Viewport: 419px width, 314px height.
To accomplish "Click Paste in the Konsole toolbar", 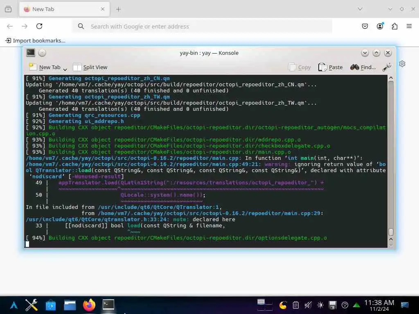I will click(330, 67).
